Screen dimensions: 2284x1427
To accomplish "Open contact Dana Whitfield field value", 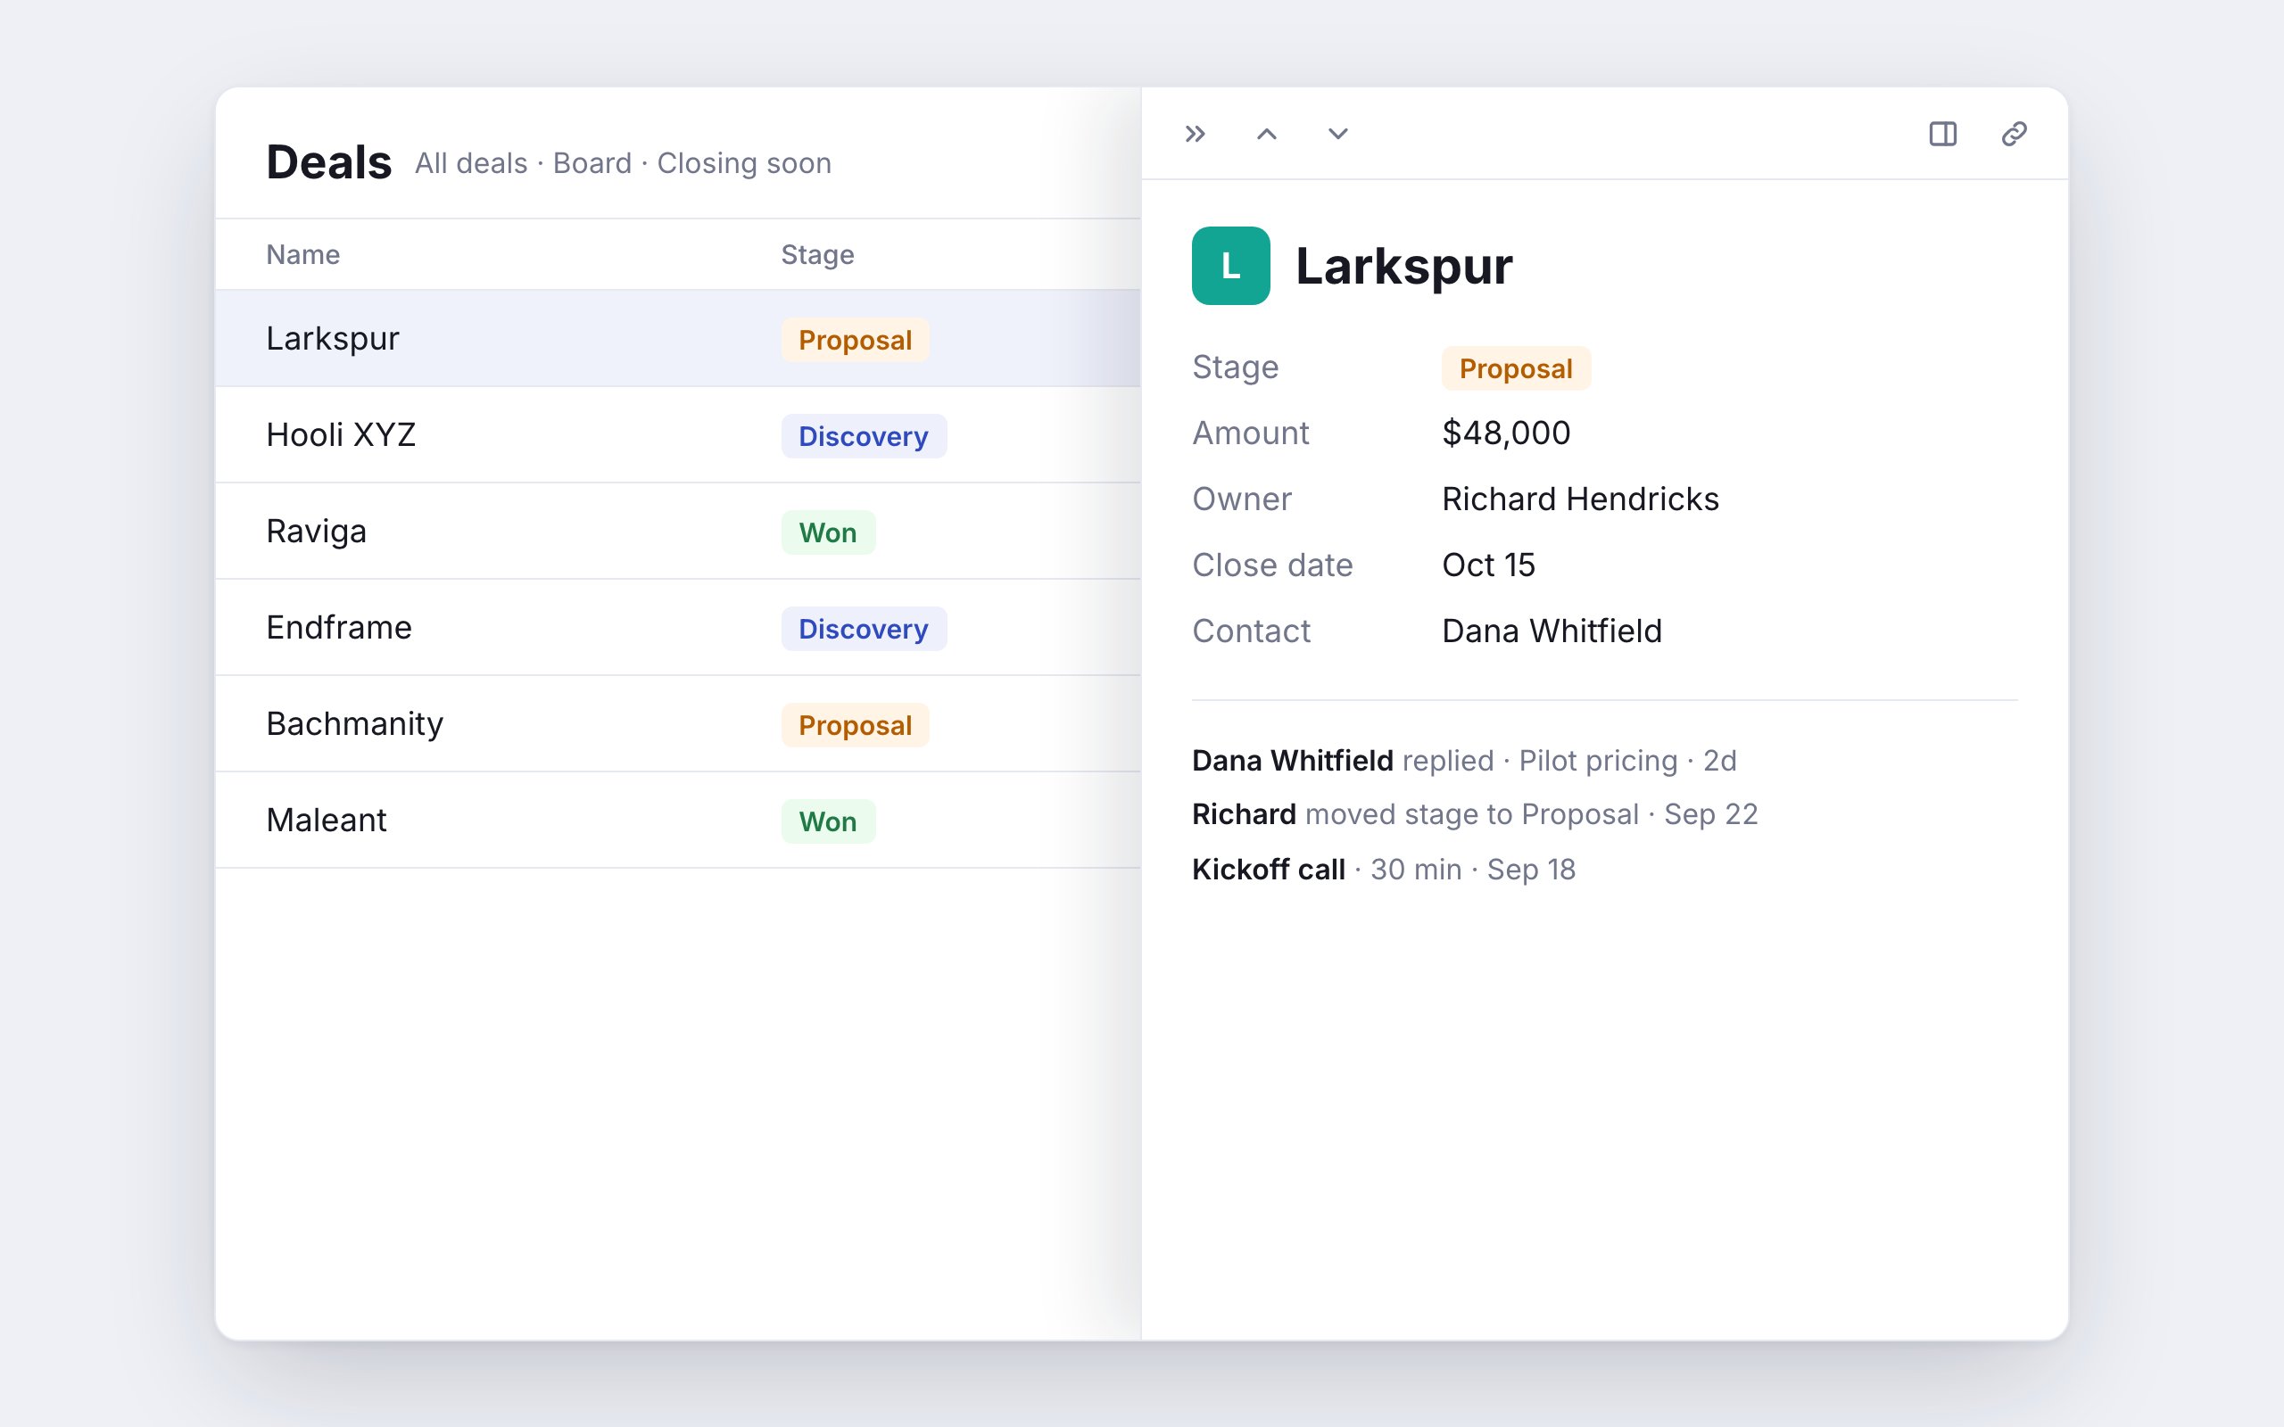I will point(1552,631).
